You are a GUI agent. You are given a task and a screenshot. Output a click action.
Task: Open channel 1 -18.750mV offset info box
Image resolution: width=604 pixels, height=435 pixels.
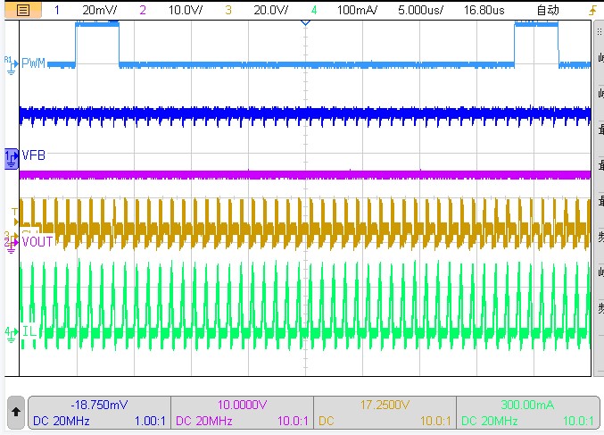pos(99,413)
